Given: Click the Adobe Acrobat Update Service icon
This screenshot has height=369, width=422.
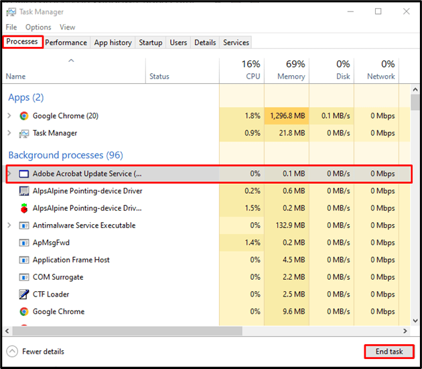Looking at the screenshot, I should [x=24, y=174].
